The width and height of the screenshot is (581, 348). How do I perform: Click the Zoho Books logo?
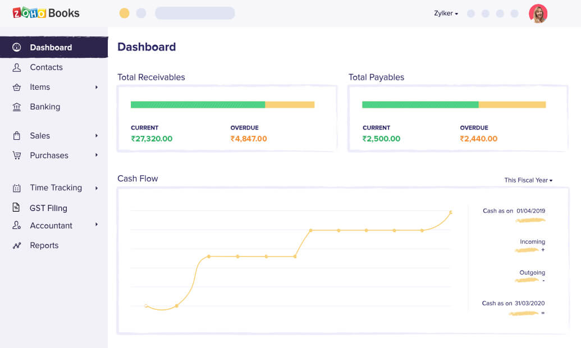coord(46,13)
